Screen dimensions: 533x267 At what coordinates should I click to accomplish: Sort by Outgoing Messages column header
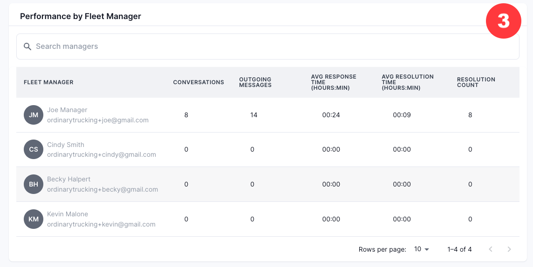pyautogui.click(x=255, y=82)
